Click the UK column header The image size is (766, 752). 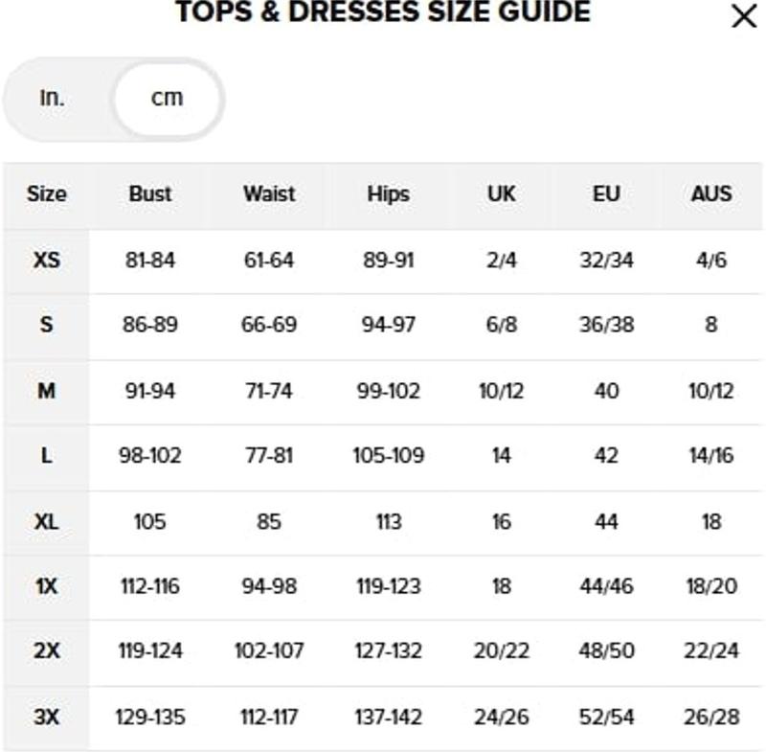pyautogui.click(x=501, y=194)
